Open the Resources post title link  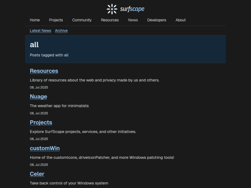(44, 71)
